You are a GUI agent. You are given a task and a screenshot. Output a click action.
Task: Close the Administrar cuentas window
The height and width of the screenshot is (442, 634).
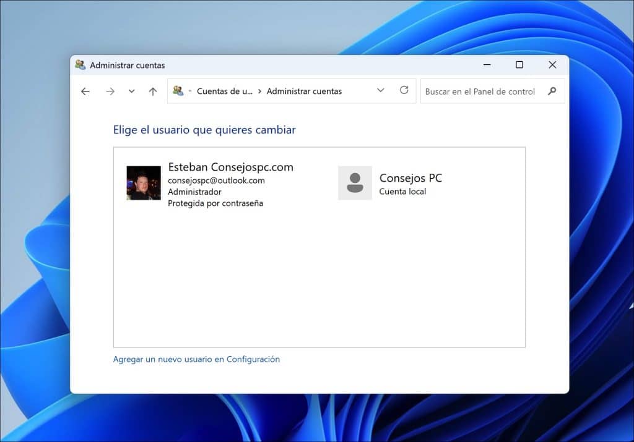click(552, 64)
